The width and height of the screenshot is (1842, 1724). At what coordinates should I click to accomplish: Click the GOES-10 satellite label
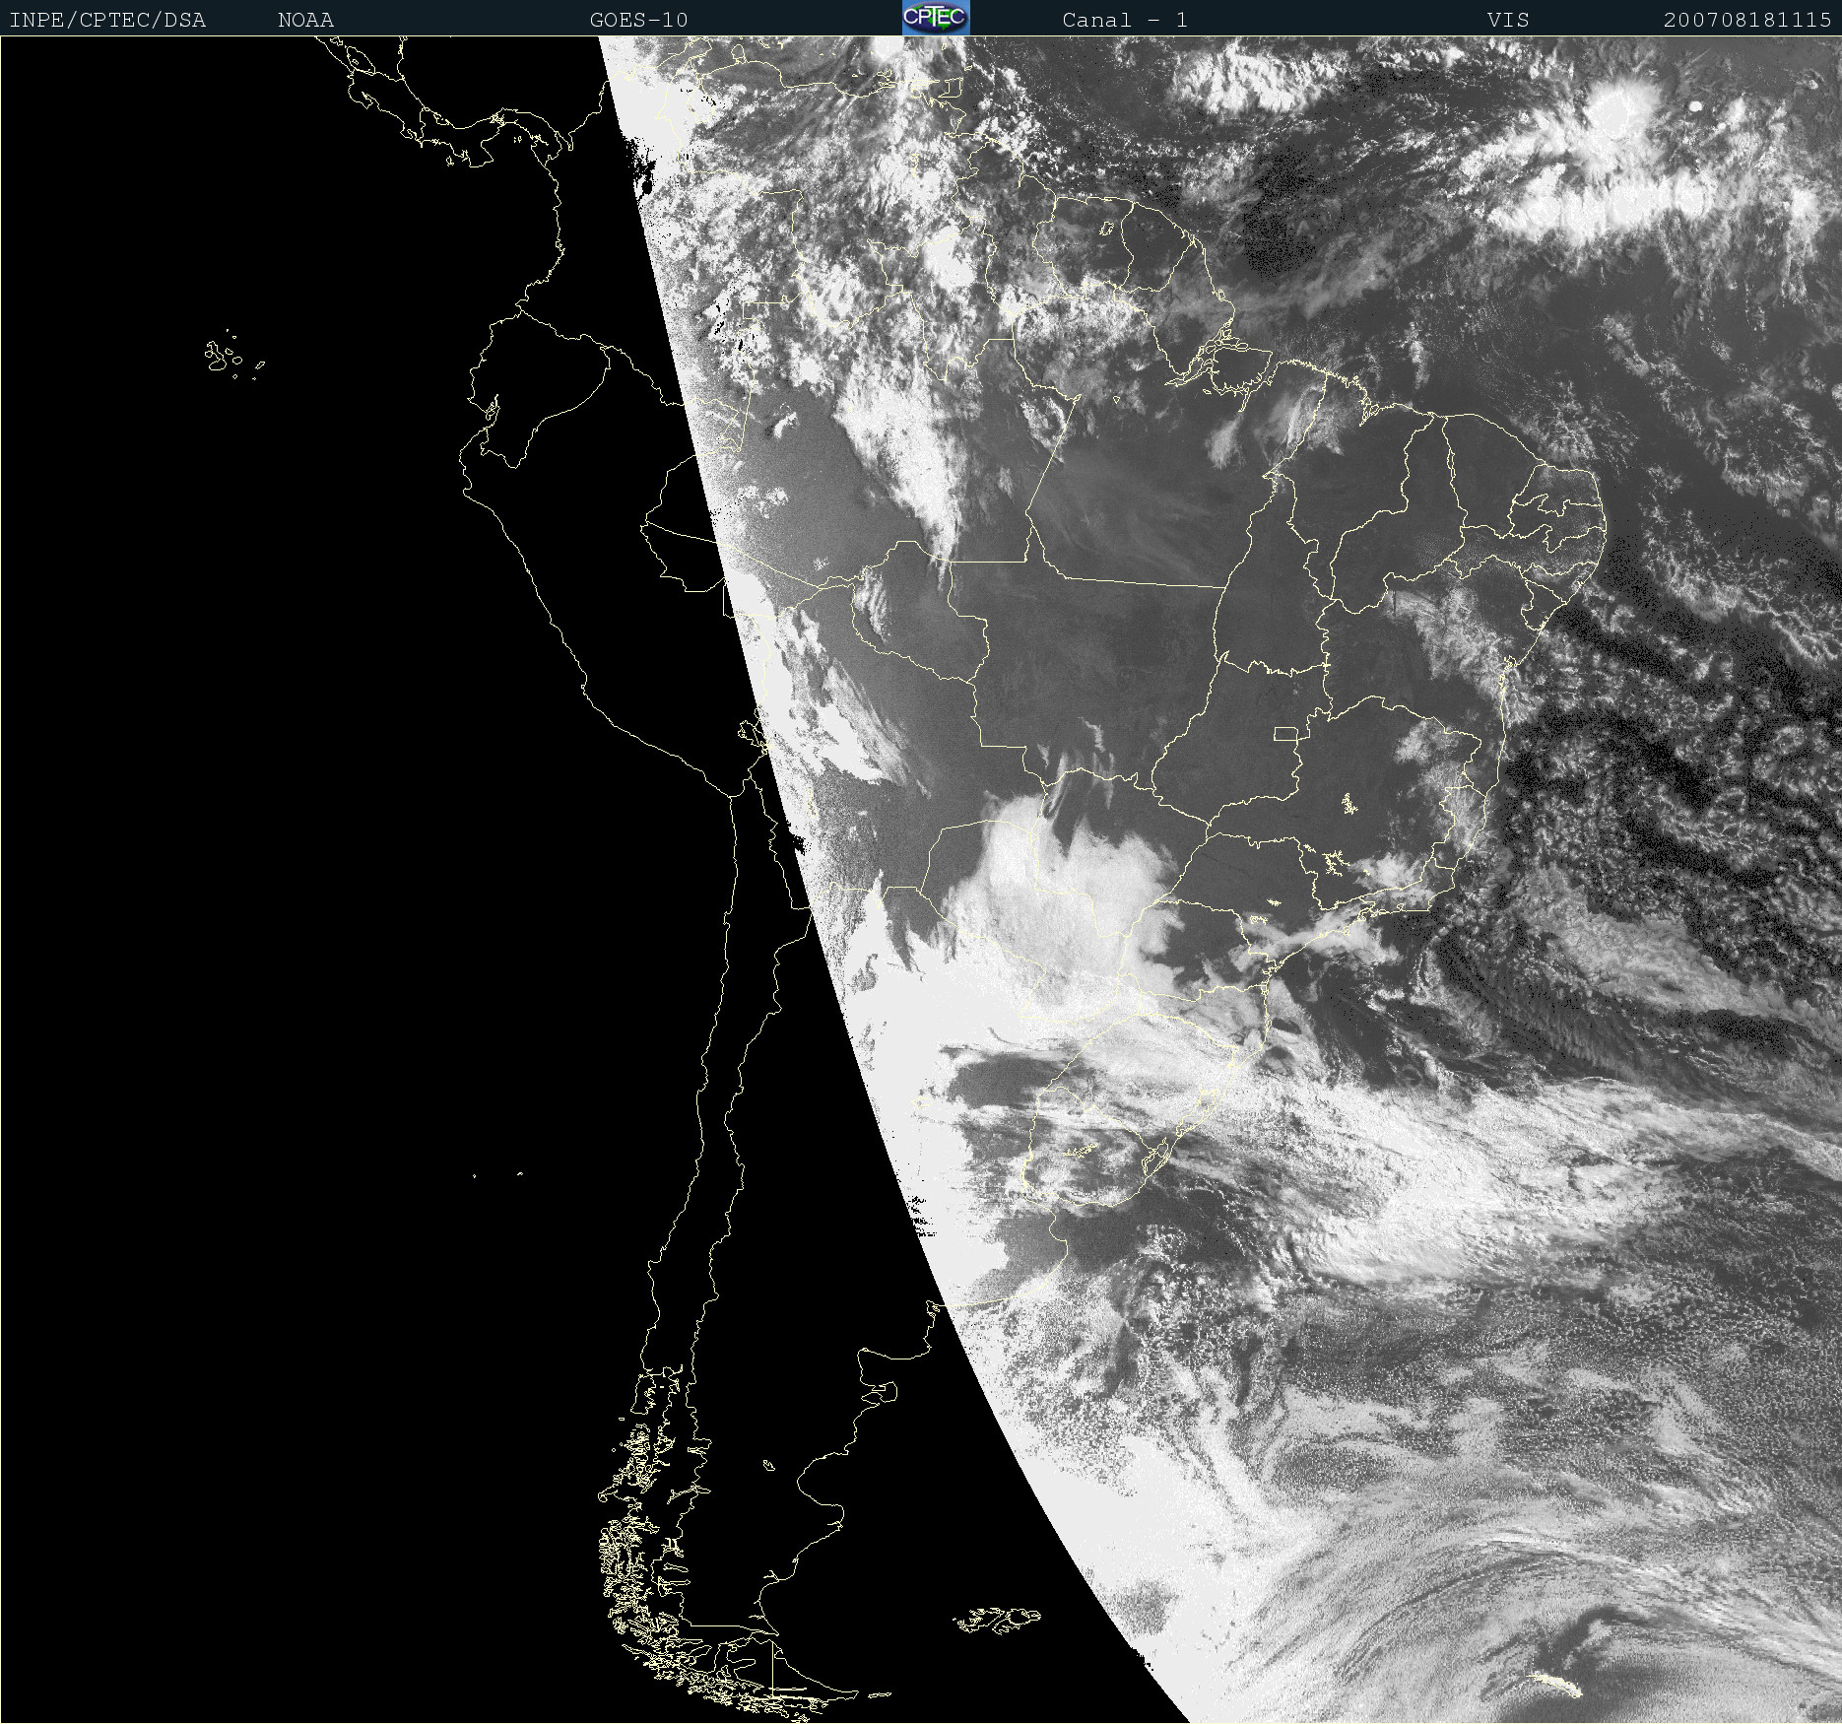(639, 20)
